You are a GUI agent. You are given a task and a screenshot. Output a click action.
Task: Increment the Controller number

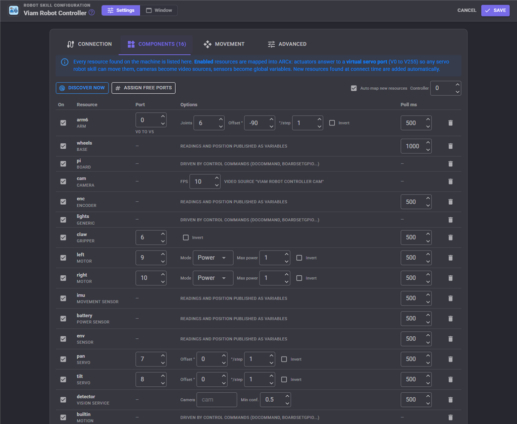pyautogui.click(x=457, y=85)
